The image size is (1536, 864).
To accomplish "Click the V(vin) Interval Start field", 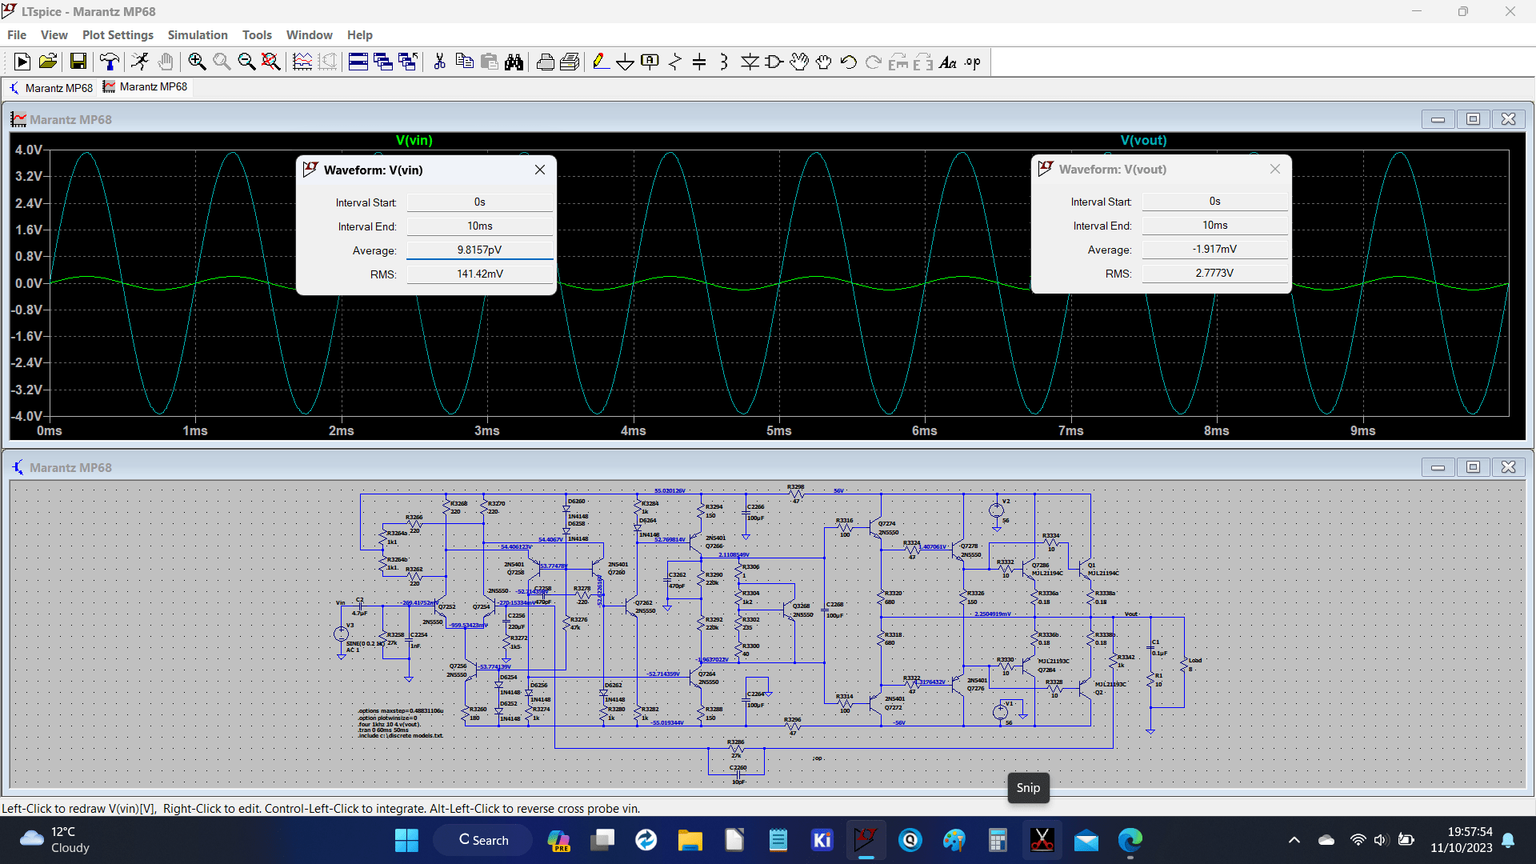I will click(479, 202).
